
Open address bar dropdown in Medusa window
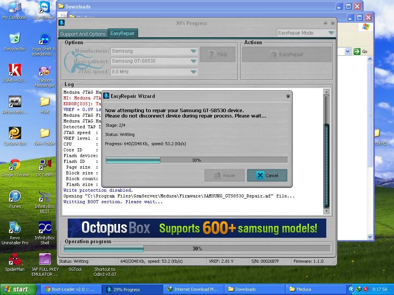pyautogui.click(x=347, y=51)
